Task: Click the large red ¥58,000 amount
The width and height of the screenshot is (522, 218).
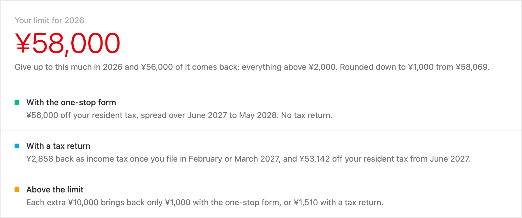Action: (68, 43)
